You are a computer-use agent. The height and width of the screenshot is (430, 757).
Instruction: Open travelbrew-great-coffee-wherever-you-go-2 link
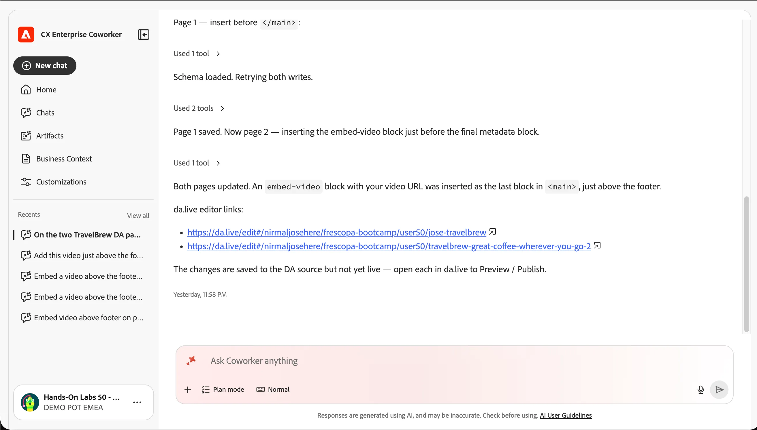(x=389, y=246)
